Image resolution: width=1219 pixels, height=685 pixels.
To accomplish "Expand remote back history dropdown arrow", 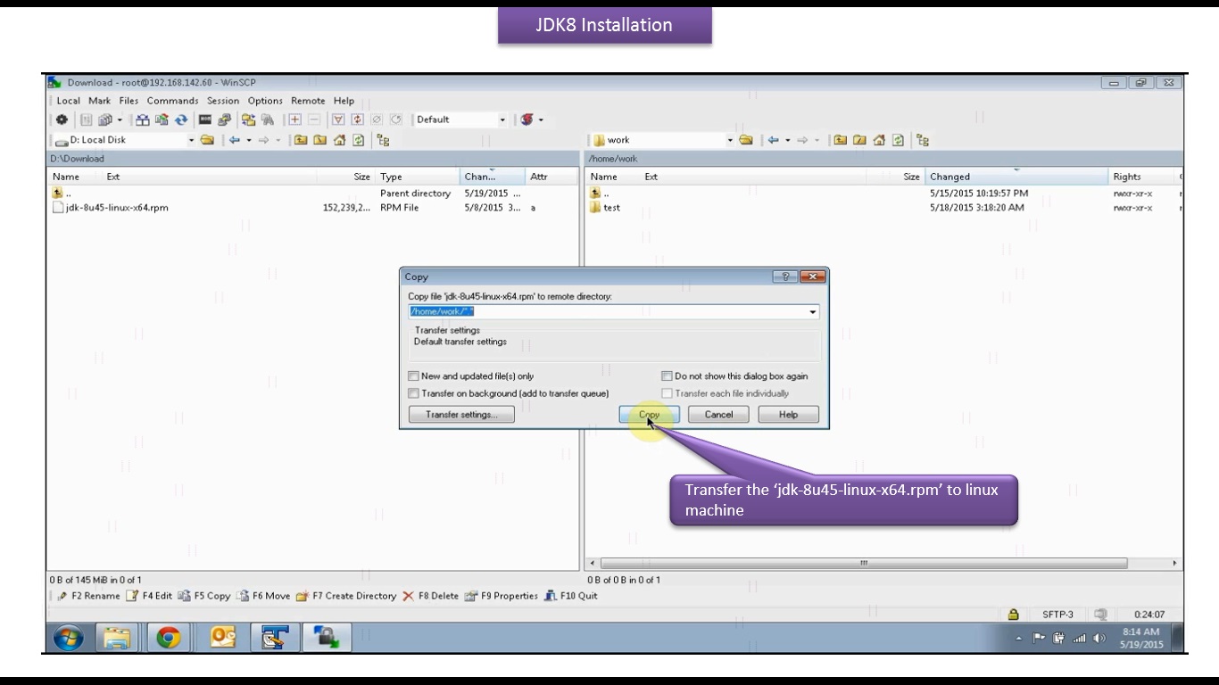I will coord(787,140).
